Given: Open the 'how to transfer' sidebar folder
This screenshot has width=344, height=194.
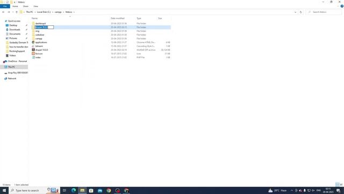Looking at the screenshot, I should click(19, 47).
